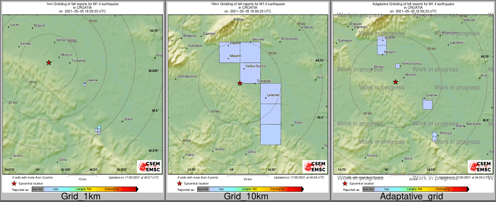The image size is (496, 202).
Task: Open the CSEM EMSC logo on Grid_1km map
Action: [x=149, y=166]
